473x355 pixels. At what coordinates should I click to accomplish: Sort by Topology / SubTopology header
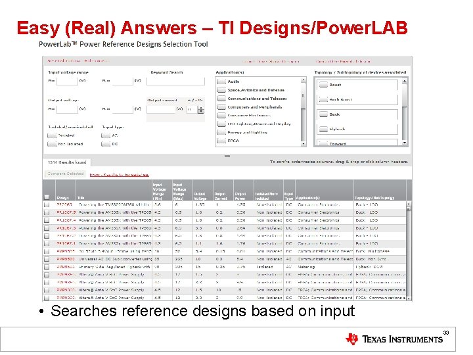[x=380, y=190]
